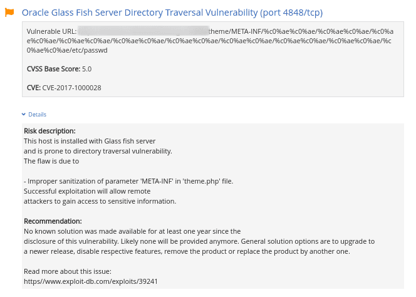
Task: Click the Recommendation heading
Action: pos(53,221)
